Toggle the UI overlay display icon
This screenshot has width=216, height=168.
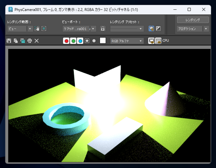click(151, 41)
